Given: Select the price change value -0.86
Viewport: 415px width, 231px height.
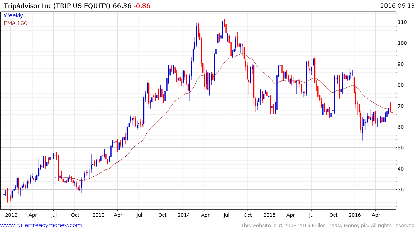Looking at the screenshot, I should pyautogui.click(x=142, y=6).
